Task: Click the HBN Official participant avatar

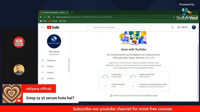Action: (19, 42)
